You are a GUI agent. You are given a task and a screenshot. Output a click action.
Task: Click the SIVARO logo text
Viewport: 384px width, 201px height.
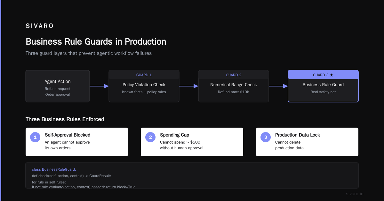(40, 26)
